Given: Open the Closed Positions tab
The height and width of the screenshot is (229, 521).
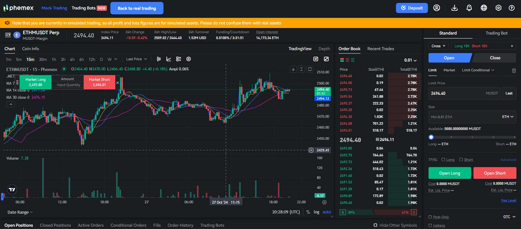Looking at the screenshot, I should (55, 225).
